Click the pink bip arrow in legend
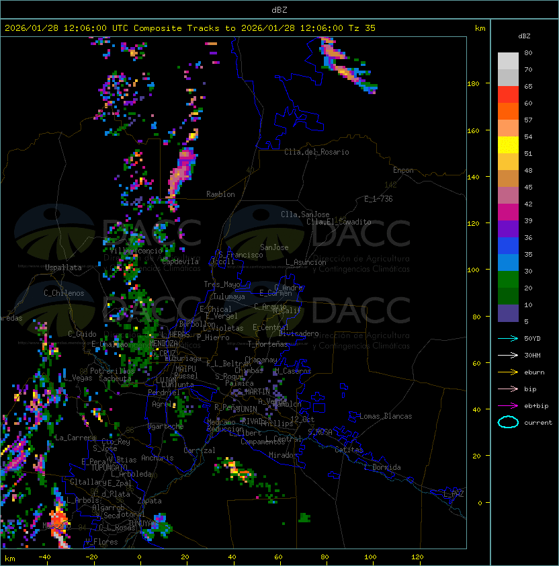559x566 pixels. point(508,389)
